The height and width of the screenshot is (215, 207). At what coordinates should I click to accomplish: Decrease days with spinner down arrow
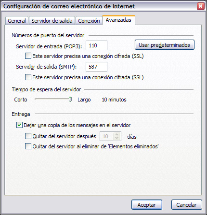point(117,138)
